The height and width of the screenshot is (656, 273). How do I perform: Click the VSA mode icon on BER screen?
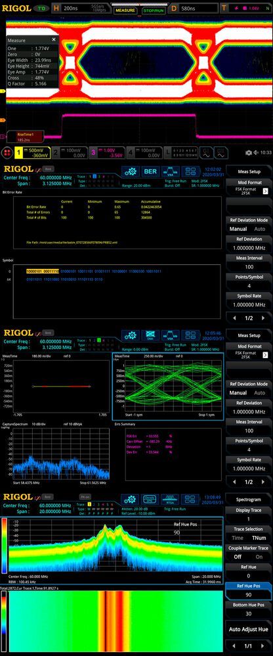point(170,171)
